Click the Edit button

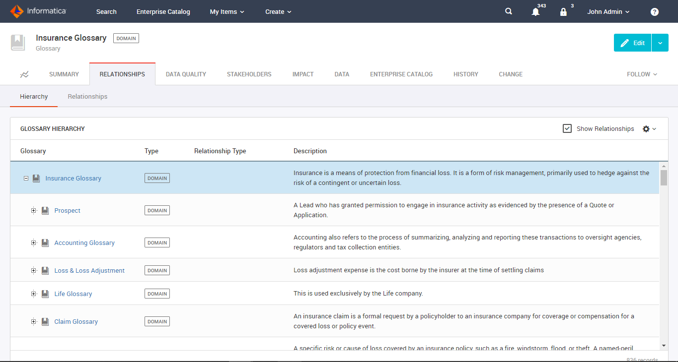632,43
